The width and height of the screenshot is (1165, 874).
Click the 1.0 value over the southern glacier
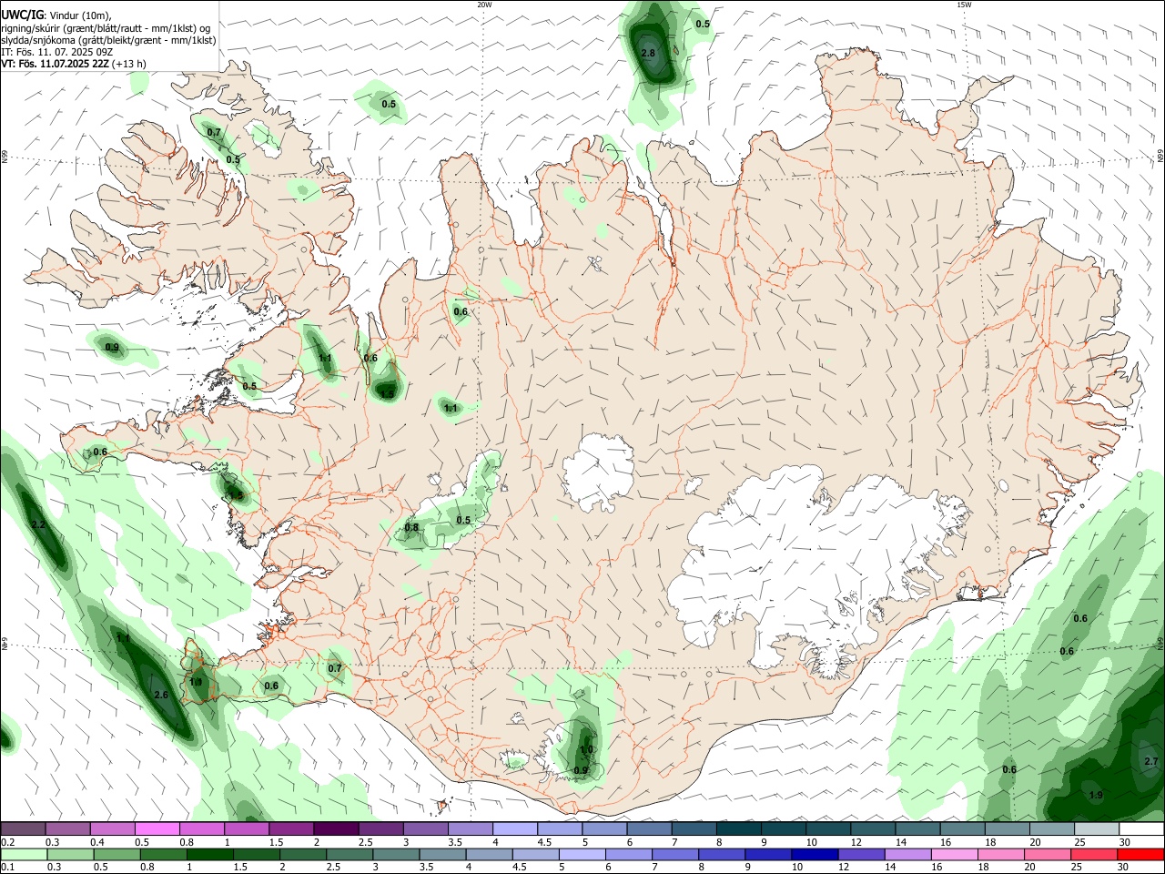pos(587,750)
